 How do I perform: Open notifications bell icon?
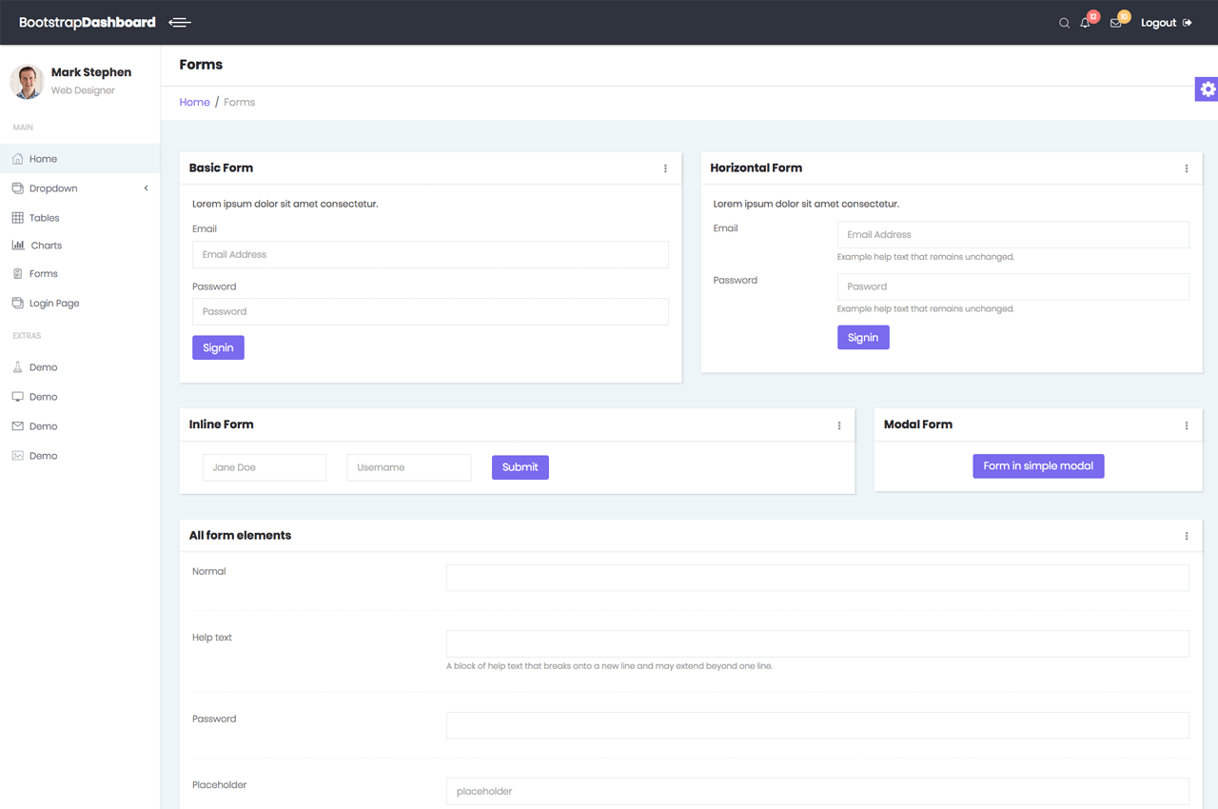click(1085, 23)
